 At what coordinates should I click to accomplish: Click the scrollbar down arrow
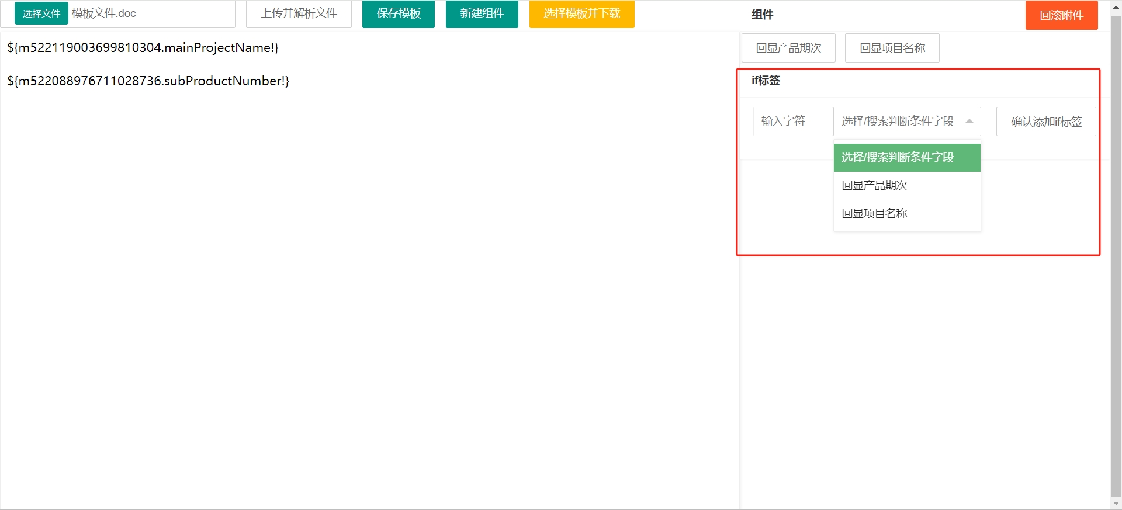tap(1116, 504)
